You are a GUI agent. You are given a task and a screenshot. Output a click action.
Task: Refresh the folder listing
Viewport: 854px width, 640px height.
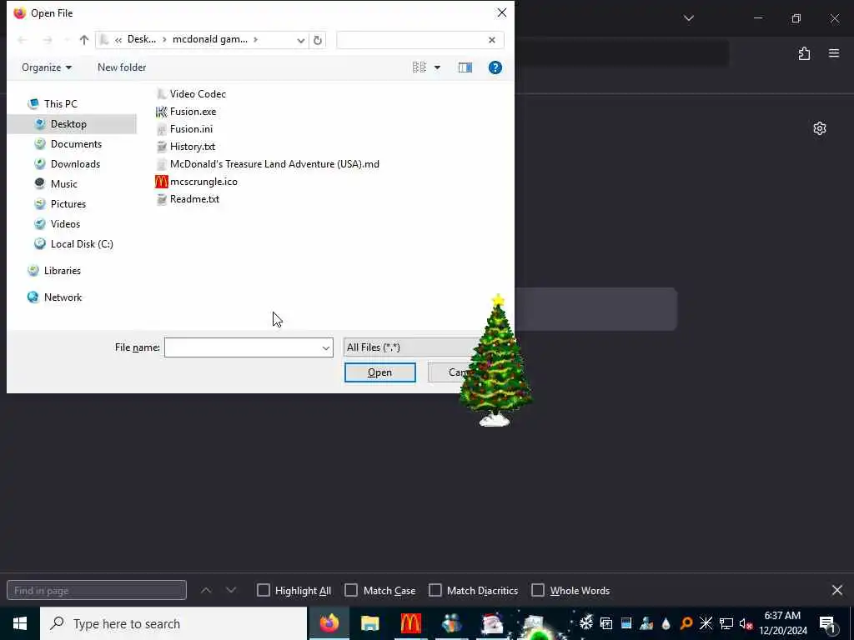tap(318, 40)
